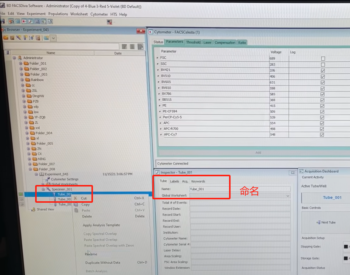
Task: Open the Acquisition Dashboard toolbar icon
Action: click(37, 22)
